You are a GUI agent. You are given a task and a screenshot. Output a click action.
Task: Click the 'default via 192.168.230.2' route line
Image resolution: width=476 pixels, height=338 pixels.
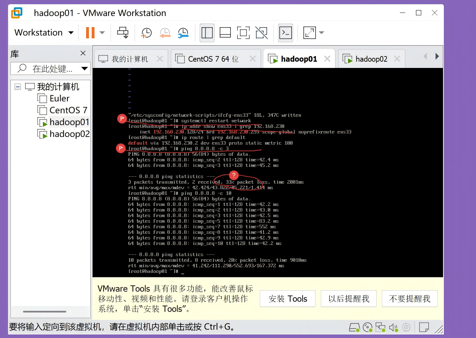click(x=210, y=143)
